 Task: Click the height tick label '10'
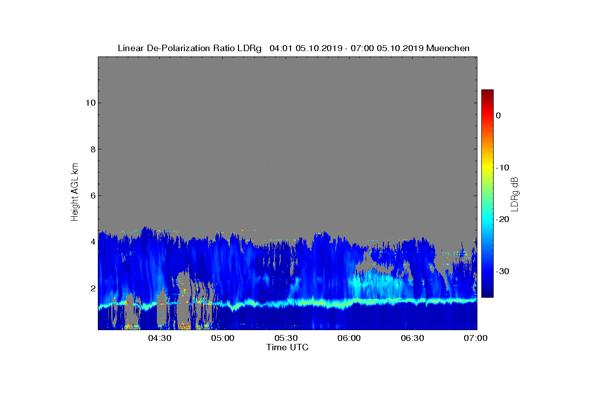89,103
